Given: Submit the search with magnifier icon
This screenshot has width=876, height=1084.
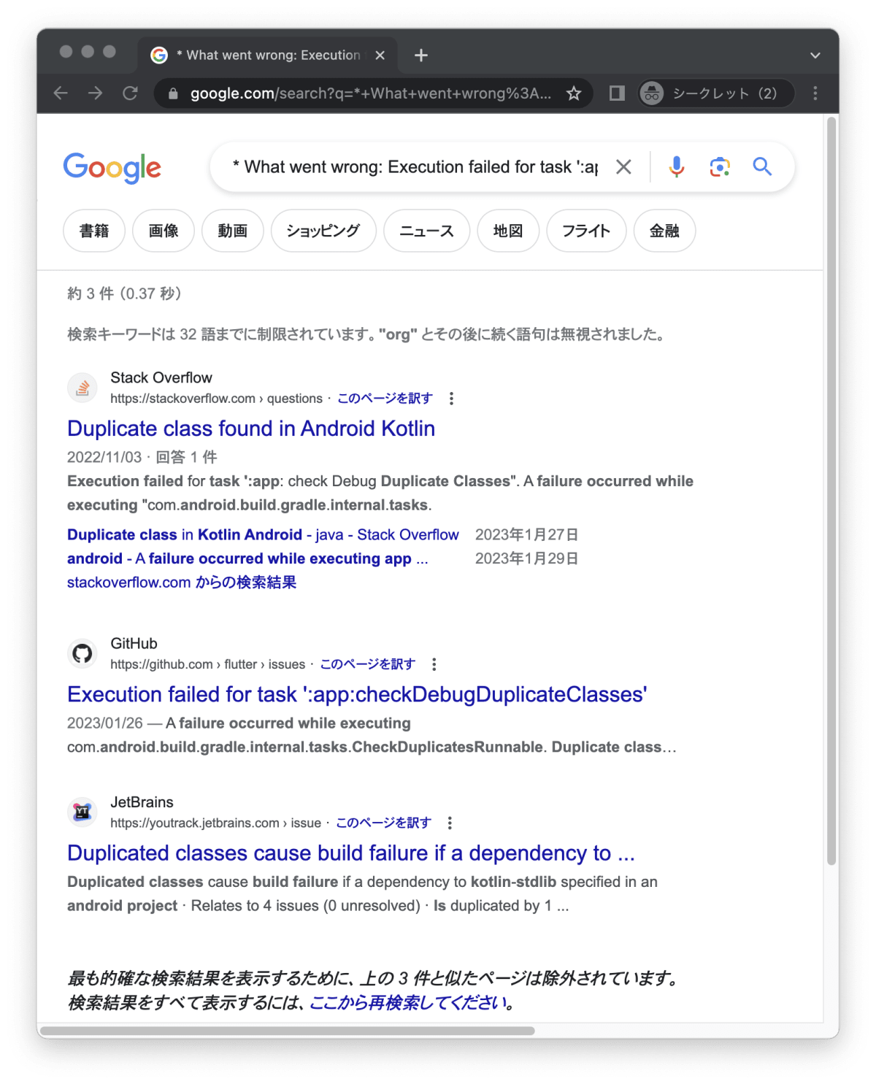Looking at the screenshot, I should (x=763, y=167).
